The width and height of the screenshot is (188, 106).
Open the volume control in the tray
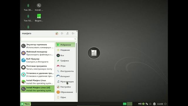pos(140,104)
